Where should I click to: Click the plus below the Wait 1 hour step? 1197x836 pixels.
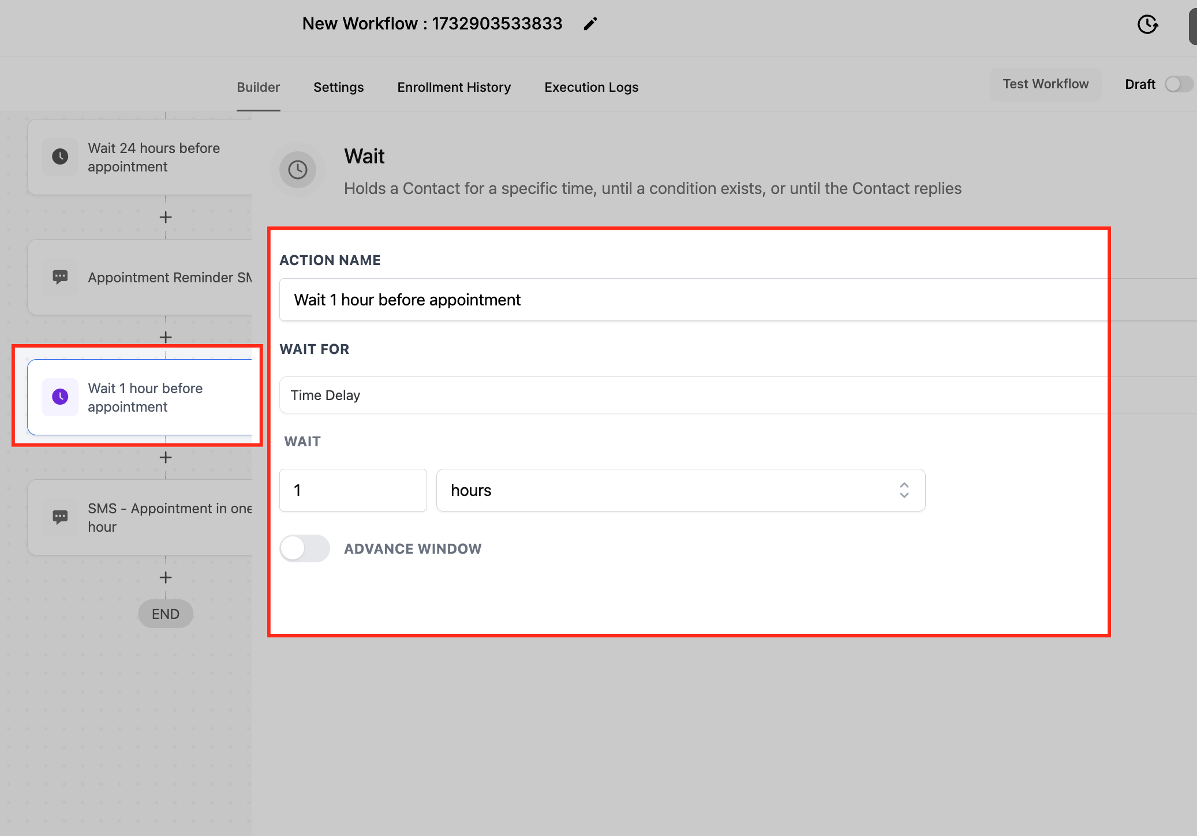166,457
